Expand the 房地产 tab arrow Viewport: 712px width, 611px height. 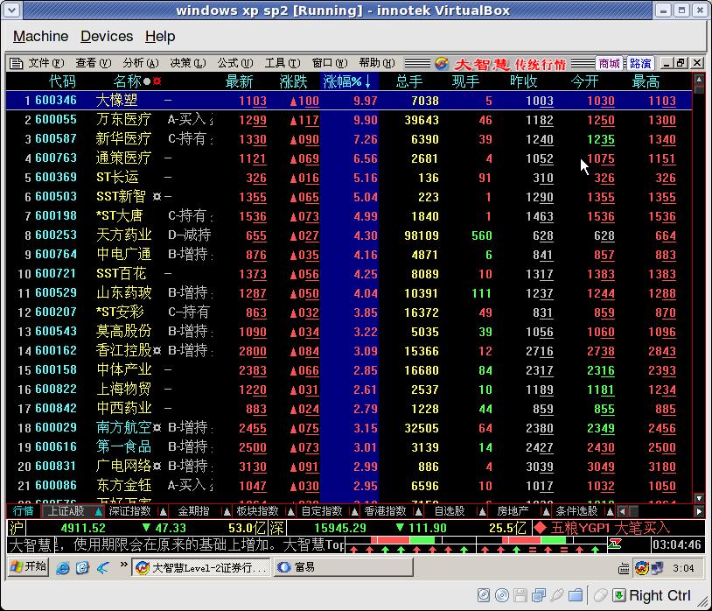point(547,511)
